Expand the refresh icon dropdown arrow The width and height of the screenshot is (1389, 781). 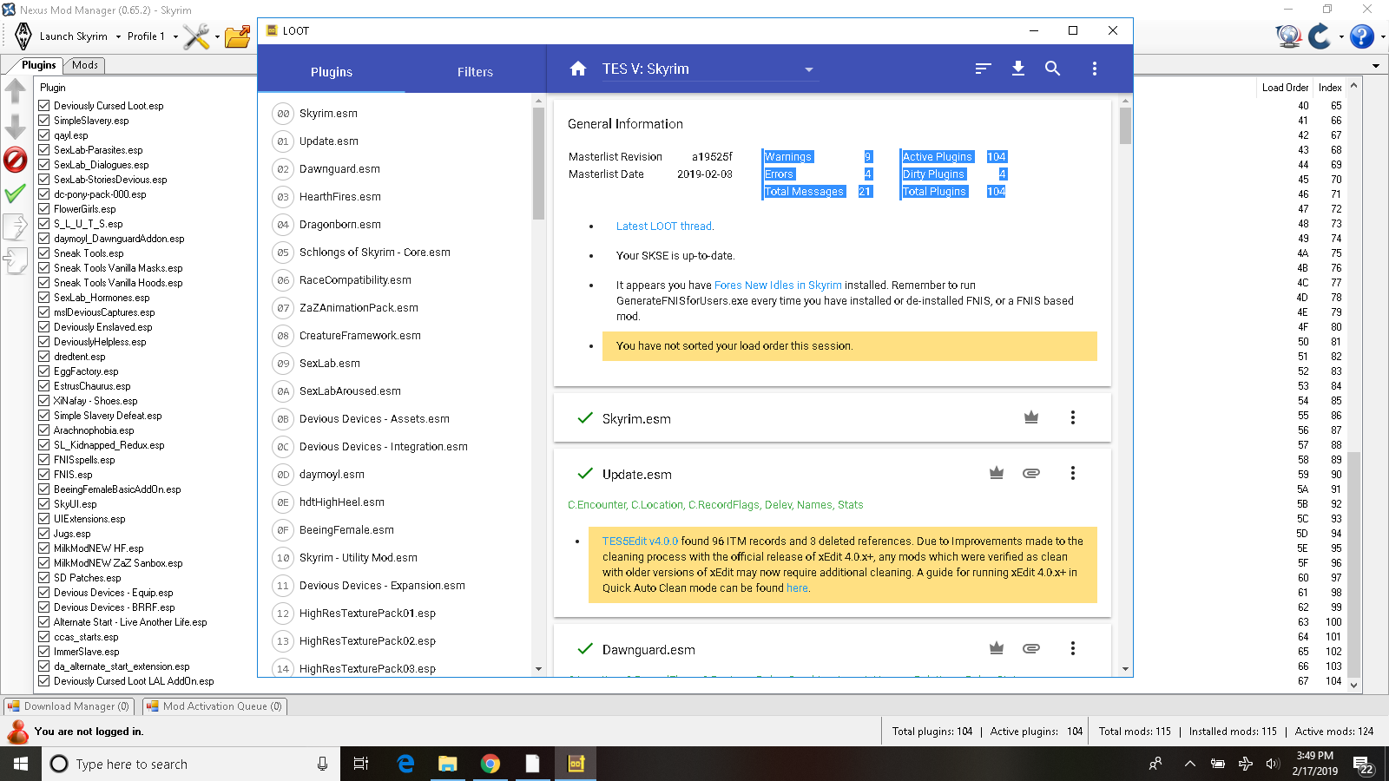click(1341, 37)
